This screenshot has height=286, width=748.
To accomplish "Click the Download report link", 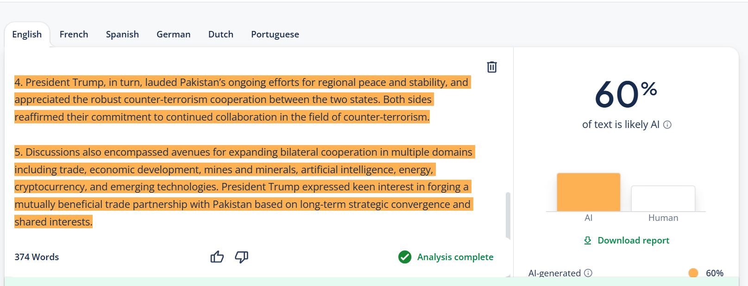I will click(633, 240).
